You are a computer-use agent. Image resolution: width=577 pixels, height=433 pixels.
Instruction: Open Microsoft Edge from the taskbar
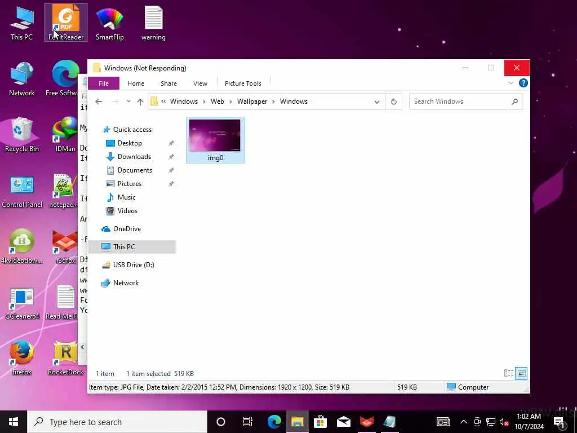pyautogui.click(x=274, y=422)
